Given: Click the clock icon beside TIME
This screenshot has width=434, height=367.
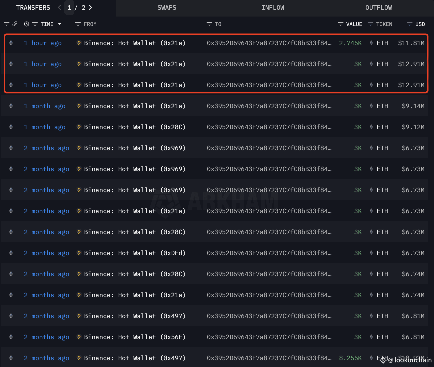Looking at the screenshot, I should [x=27, y=24].
